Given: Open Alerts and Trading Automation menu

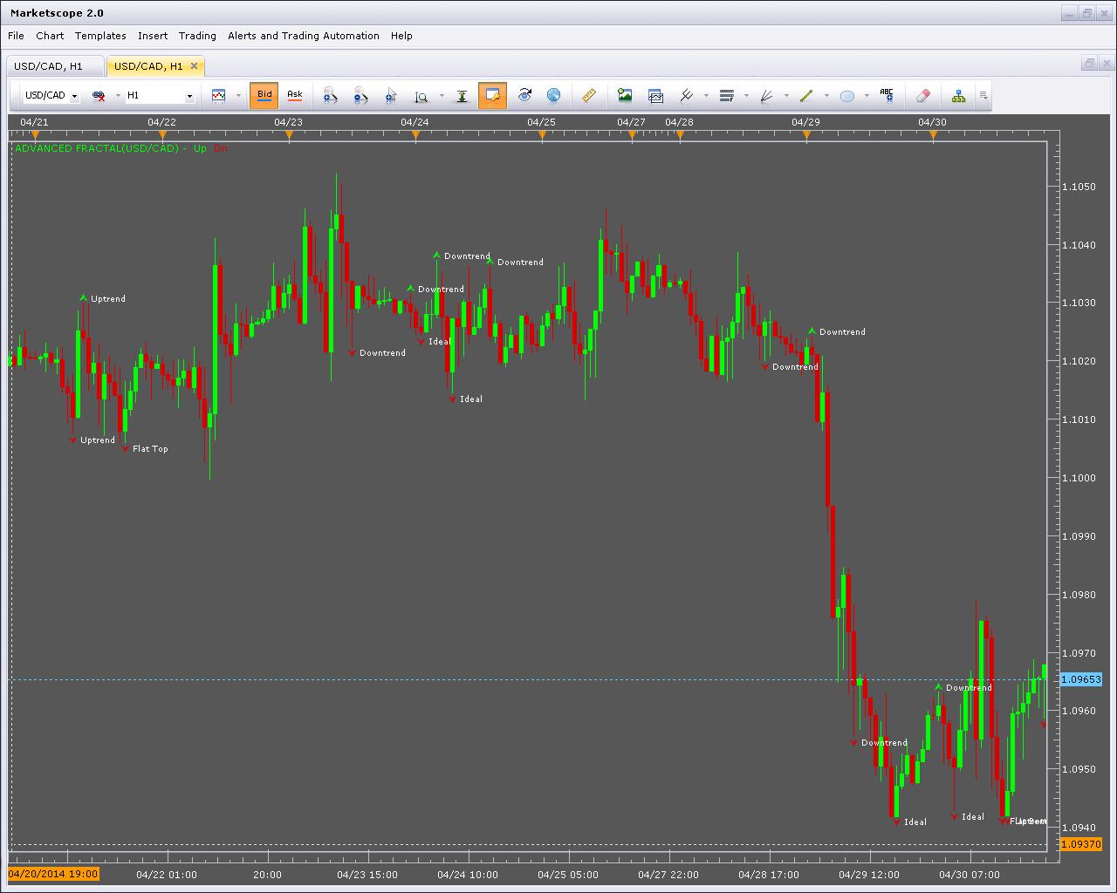Looking at the screenshot, I should click(x=304, y=36).
